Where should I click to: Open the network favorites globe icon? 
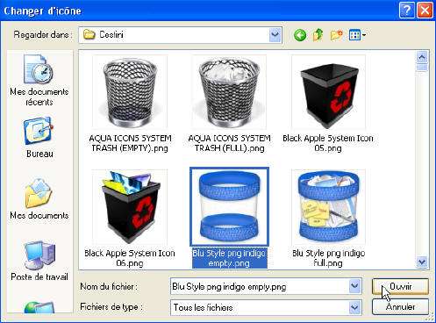tap(39, 307)
